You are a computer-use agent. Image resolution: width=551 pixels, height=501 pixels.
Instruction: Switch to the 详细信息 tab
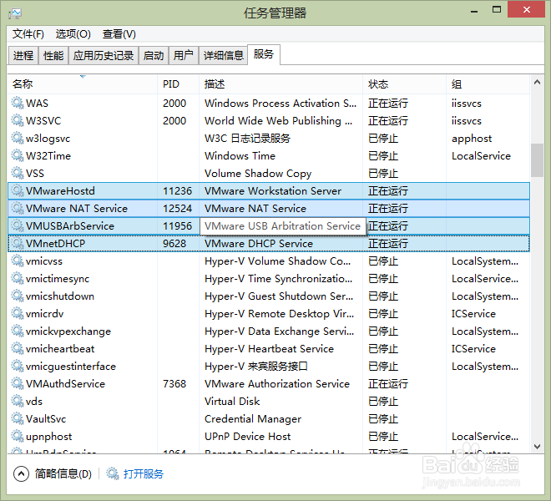tap(224, 56)
